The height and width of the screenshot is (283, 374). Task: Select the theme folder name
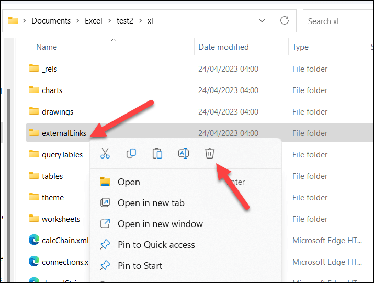click(x=53, y=198)
